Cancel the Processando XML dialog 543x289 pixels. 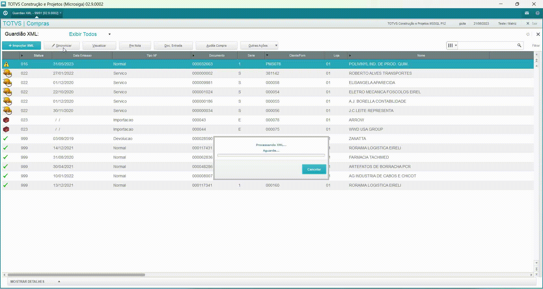click(314, 169)
